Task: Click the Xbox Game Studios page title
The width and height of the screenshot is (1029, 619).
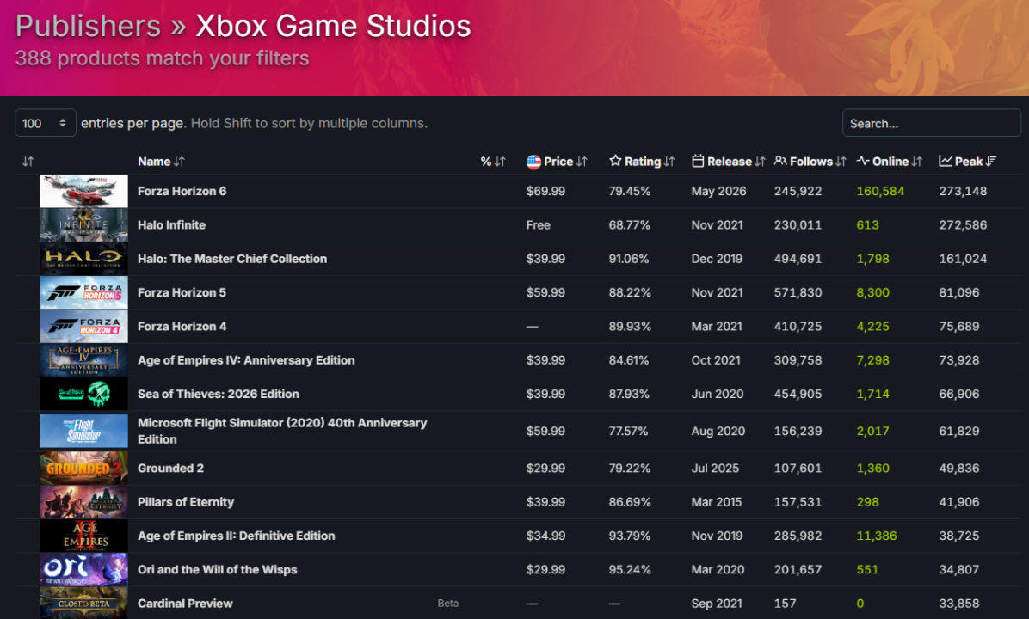Action: pyautogui.click(x=333, y=27)
